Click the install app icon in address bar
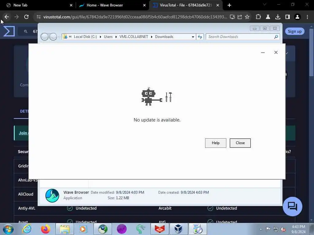 (232, 17)
